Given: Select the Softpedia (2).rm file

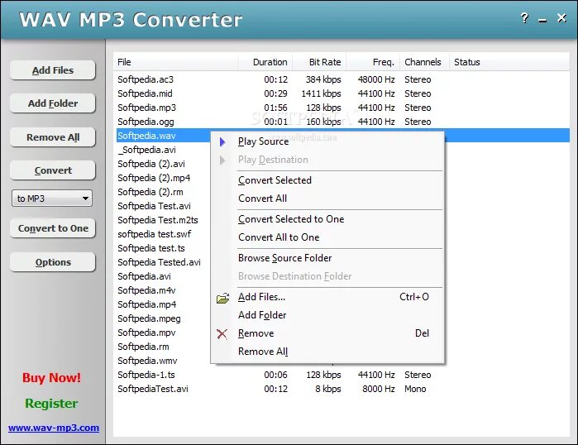Looking at the screenshot, I should click(150, 192).
